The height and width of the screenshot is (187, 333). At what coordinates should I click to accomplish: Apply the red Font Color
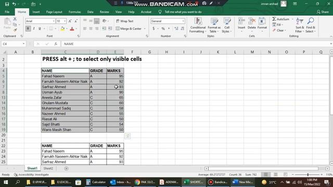pos(72,29)
